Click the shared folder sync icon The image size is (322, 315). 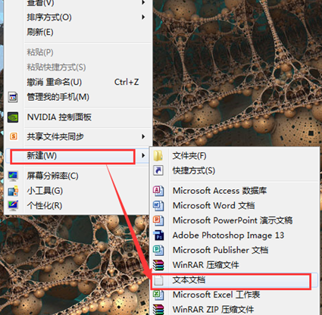tap(14, 136)
